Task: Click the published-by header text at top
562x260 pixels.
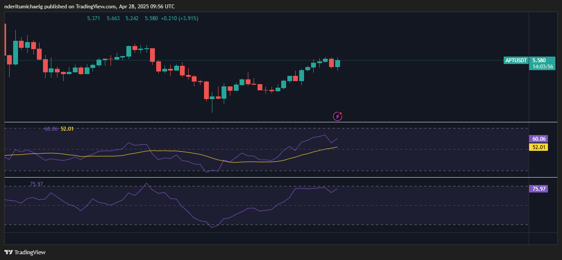Action: coord(89,6)
